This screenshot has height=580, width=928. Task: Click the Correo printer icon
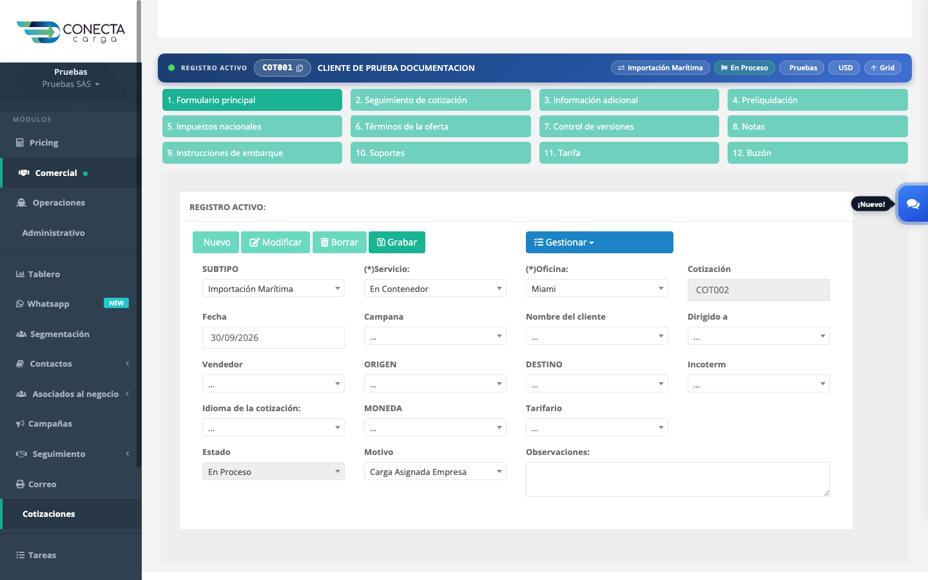20,484
